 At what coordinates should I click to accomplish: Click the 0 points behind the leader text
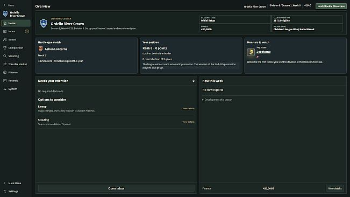pos(156,54)
